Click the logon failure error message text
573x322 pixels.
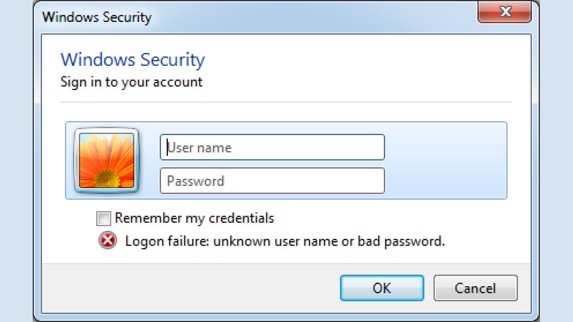click(285, 241)
